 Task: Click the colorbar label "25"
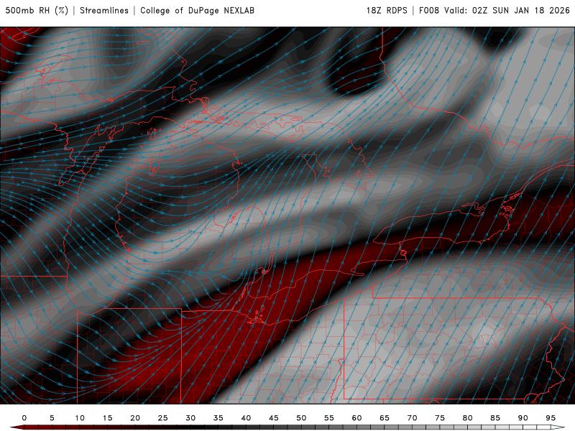163,418
